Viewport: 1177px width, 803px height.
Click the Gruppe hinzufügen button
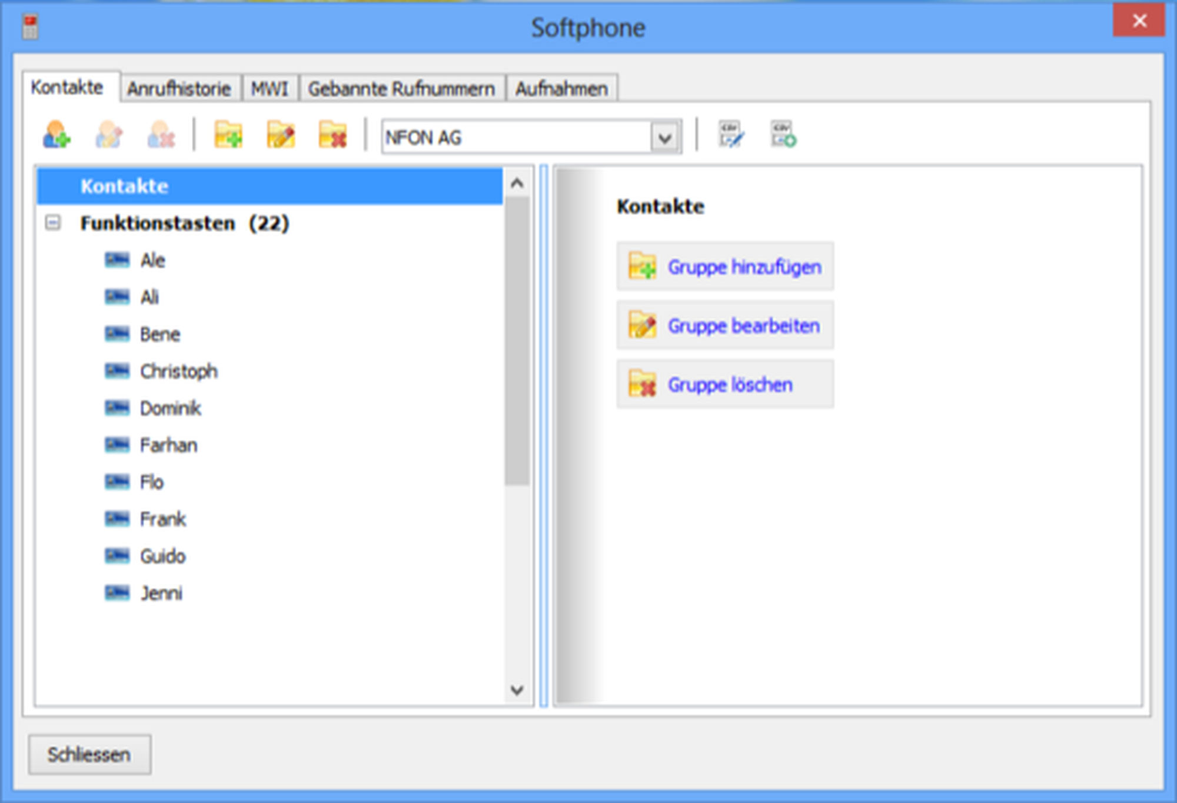pos(725,267)
